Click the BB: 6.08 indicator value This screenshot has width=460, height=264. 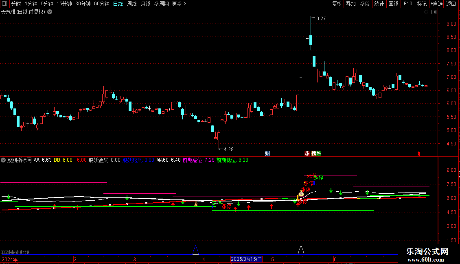63,160
